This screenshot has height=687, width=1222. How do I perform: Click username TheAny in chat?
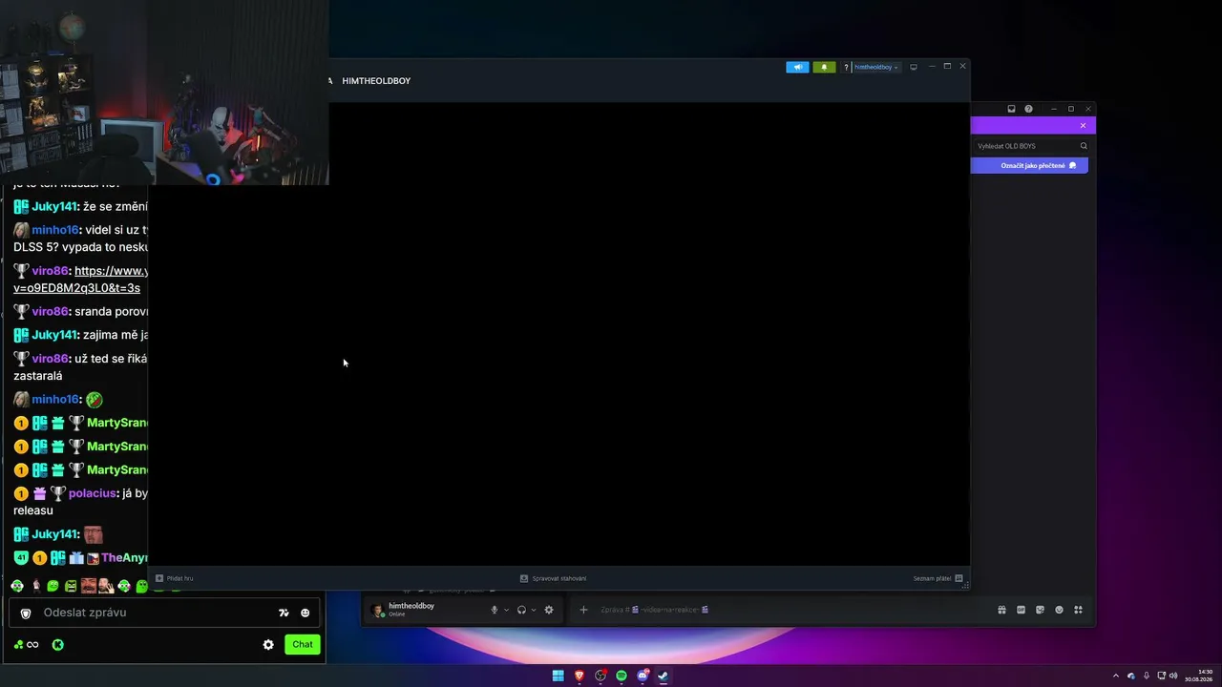[124, 557]
